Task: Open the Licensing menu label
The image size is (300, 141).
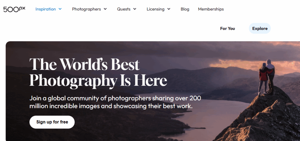Action: [155, 9]
